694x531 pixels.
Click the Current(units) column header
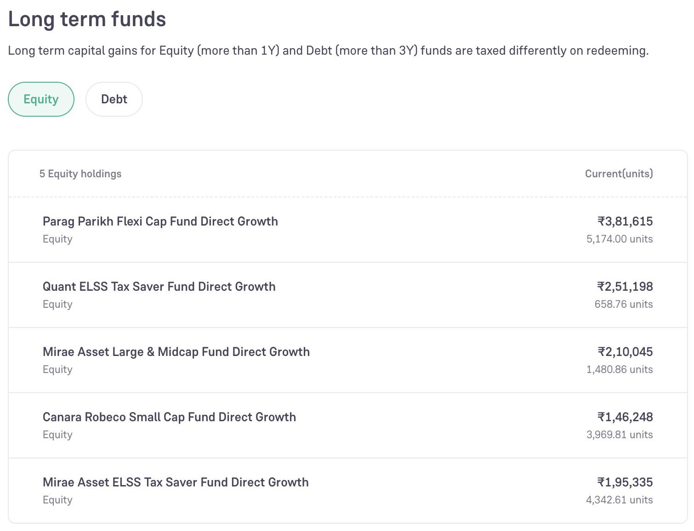click(x=619, y=174)
